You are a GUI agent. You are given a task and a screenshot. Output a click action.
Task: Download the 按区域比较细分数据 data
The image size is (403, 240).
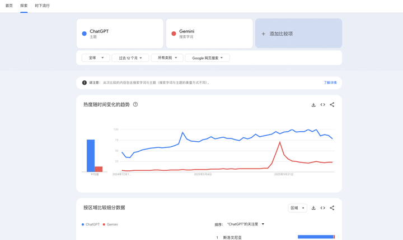pyautogui.click(x=313, y=208)
